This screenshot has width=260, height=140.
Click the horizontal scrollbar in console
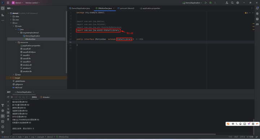(114, 134)
